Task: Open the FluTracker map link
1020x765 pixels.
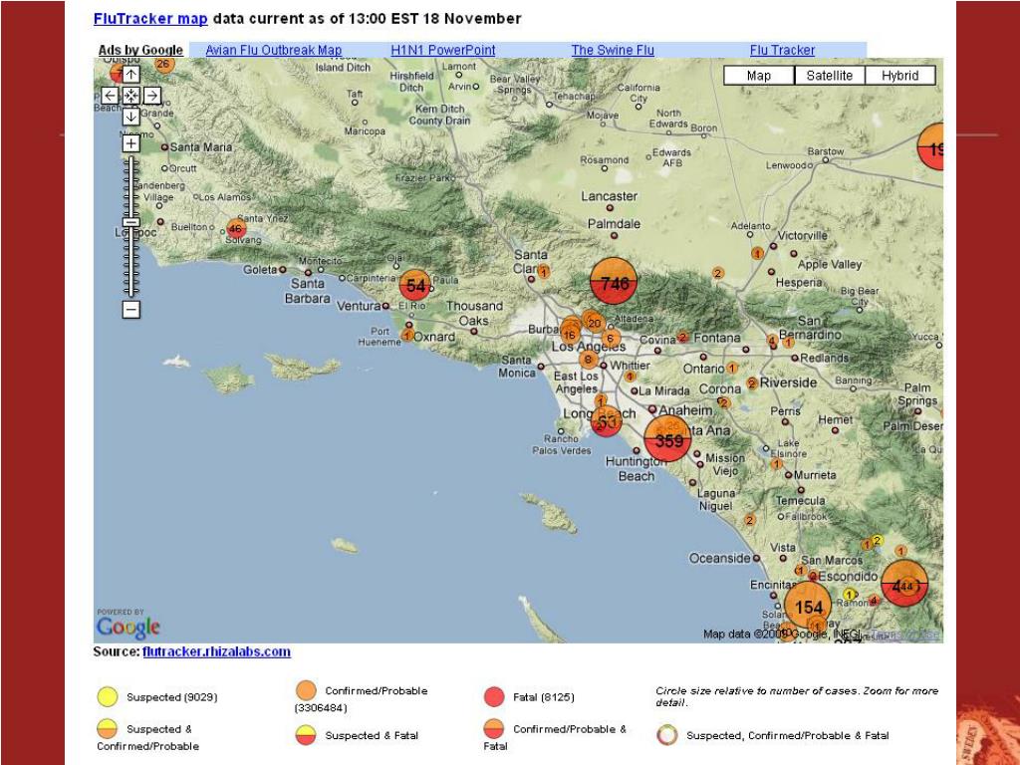Action: tap(150, 18)
